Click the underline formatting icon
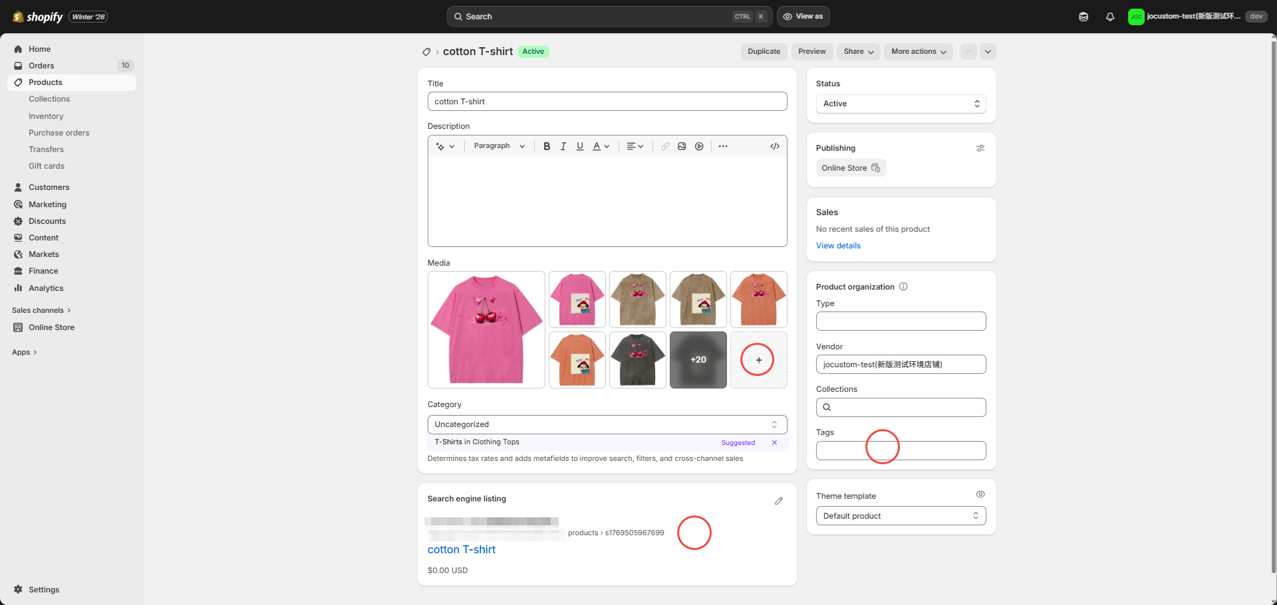 (580, 146)
